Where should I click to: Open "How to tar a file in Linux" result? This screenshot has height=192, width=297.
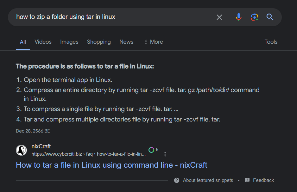111,165
